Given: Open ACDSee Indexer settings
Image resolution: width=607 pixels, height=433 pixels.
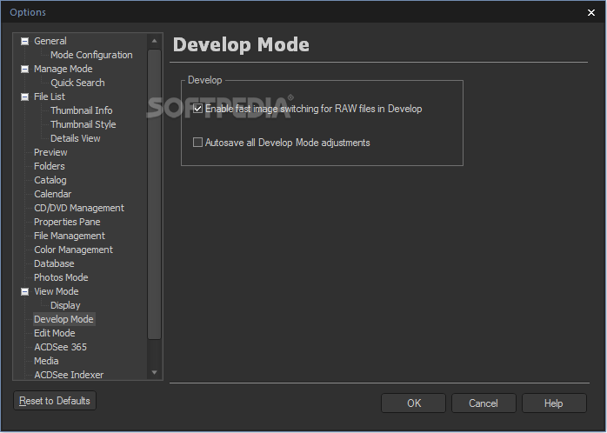Looking at the screenshot, I should click(x=69, y=375).
